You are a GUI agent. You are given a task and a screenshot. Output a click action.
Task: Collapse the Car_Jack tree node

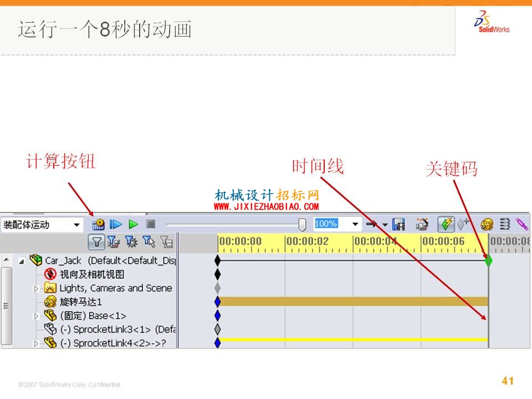(22, 261)
